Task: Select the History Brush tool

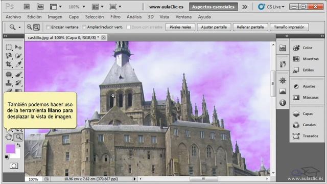Action: [x=18, y=83]
